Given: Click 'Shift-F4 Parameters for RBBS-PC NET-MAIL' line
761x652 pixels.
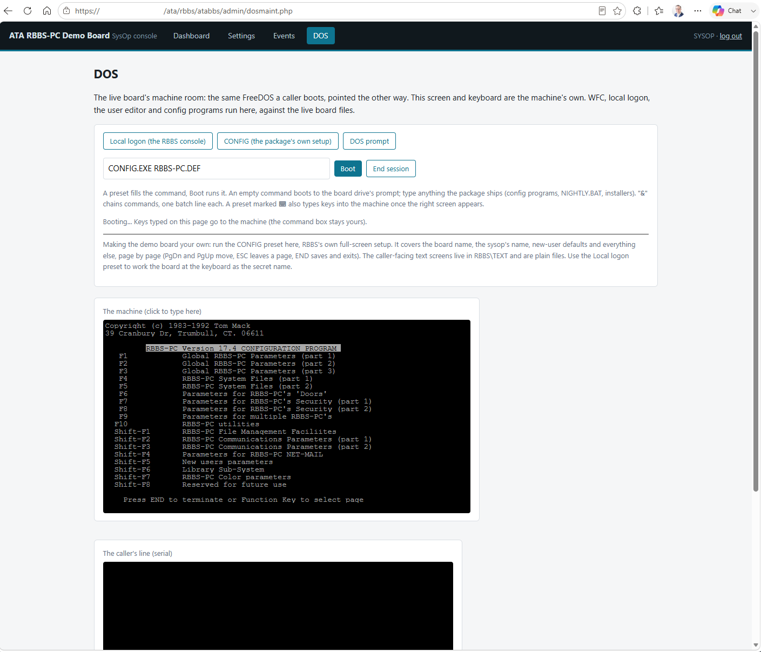Looking at the screenshot, I should click(x=219, y=454).
